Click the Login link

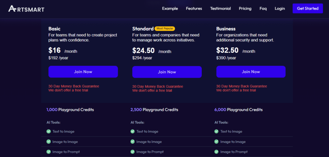click(280, 9)
